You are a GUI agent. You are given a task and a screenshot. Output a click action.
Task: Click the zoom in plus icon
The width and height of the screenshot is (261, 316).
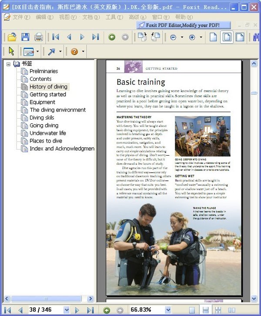tap(192, 37)
